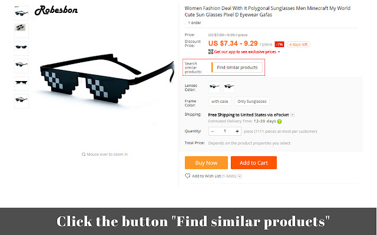This screenshot has width=377, height=235.
Task: Select the first lenses color swatch
Action: pyautogui.click(x=214, y=87)
